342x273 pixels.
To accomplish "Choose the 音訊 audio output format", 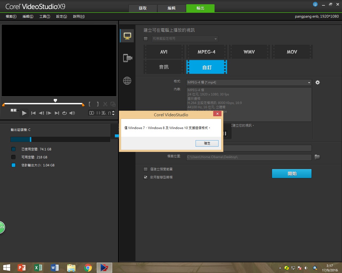I will click(x=164, y=67).
